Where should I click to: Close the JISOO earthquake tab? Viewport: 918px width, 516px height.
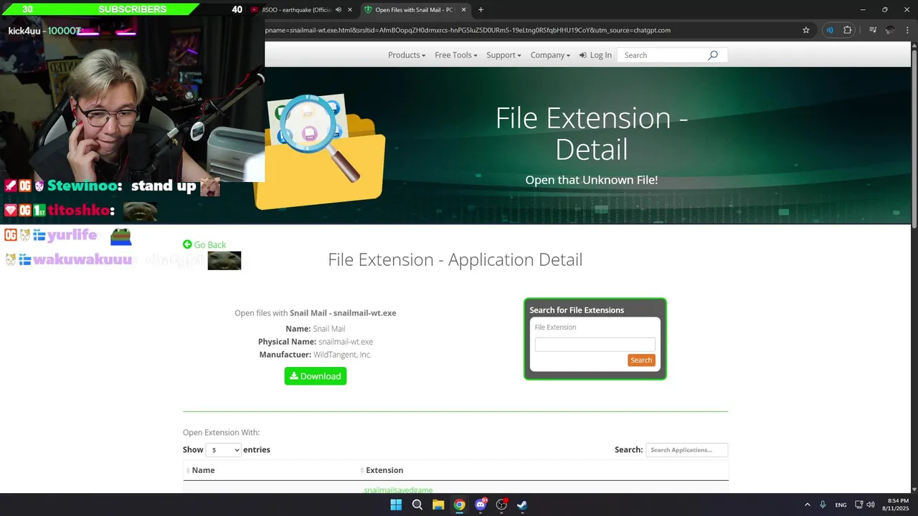(x=350, y=10)
